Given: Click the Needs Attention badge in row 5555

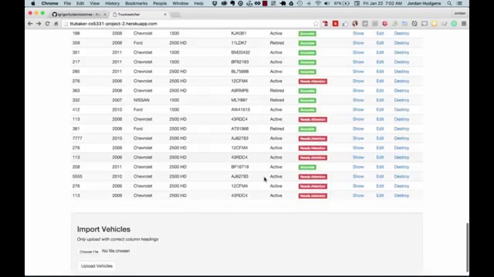Looking at the screenshot, I should tap(313, 177).
